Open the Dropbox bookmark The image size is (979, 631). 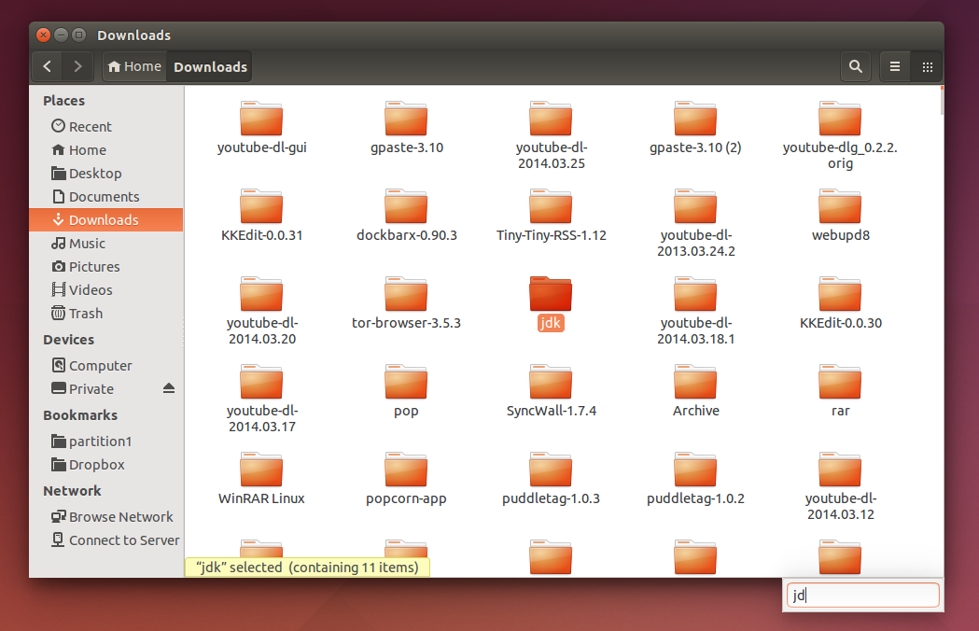pyautogui.click(x=91, y=464)
